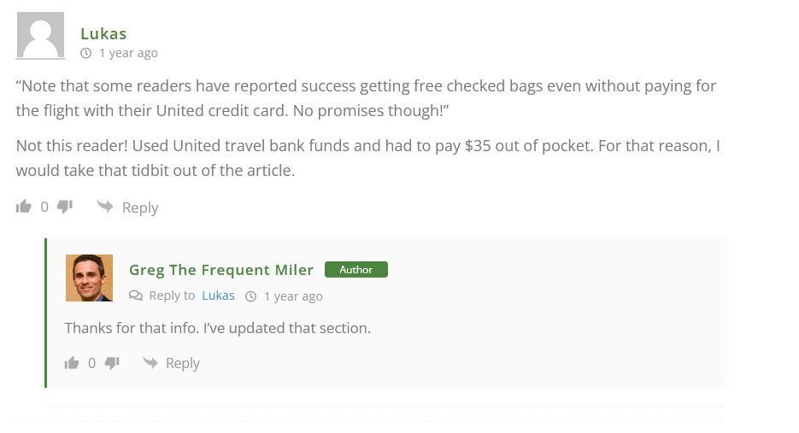799x433 pixels.
Task: Click the reply arrow icon under Greg's reply
Action: [x=150, y=362]
